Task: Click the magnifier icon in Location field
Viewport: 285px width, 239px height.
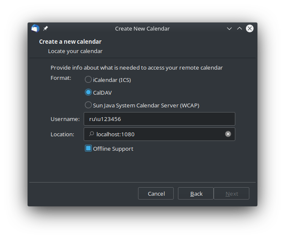Action: [x=91, y=134]
